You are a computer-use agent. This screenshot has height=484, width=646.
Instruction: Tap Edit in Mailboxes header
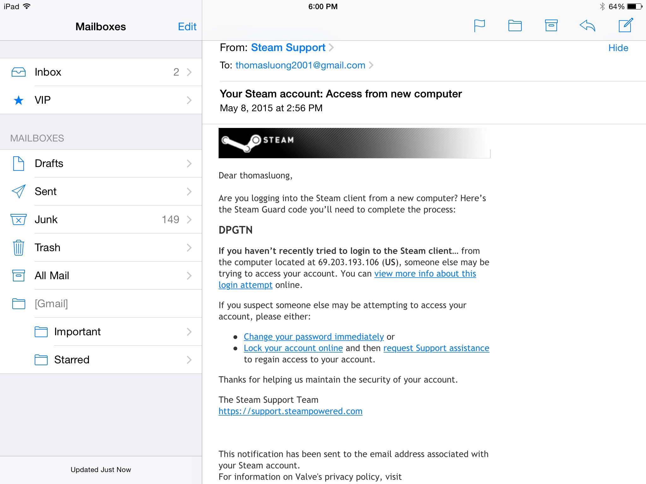(187, 27)
